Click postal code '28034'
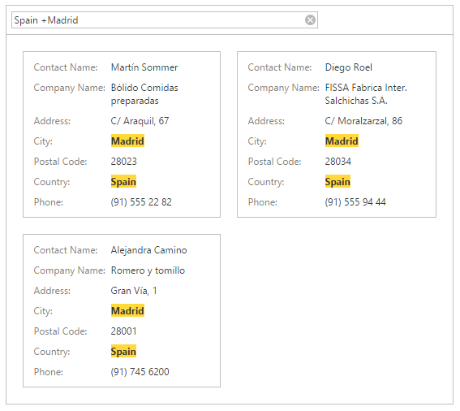The height and width of the screenshot is (411, 460). tap(338, 162)
